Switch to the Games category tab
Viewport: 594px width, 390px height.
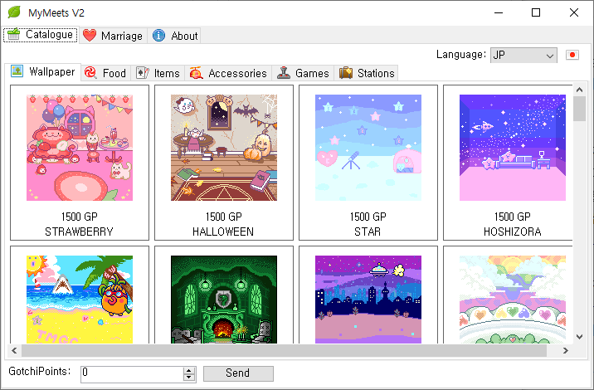click(x=303, y=73)
